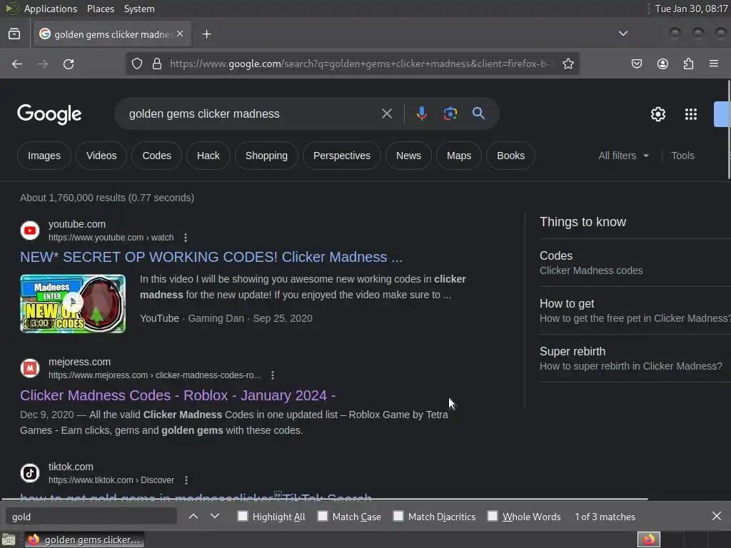Click the taskbar Firefox window button
The height and width of the screenshot is (548, 731).
click(84, 539)
